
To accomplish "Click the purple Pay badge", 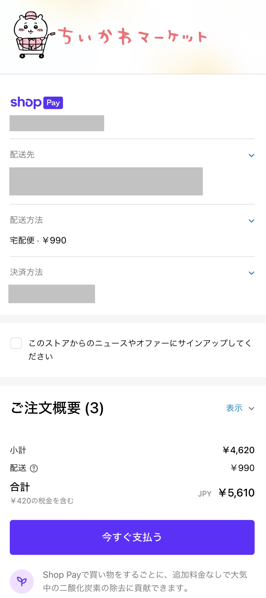I will point(53,103).
